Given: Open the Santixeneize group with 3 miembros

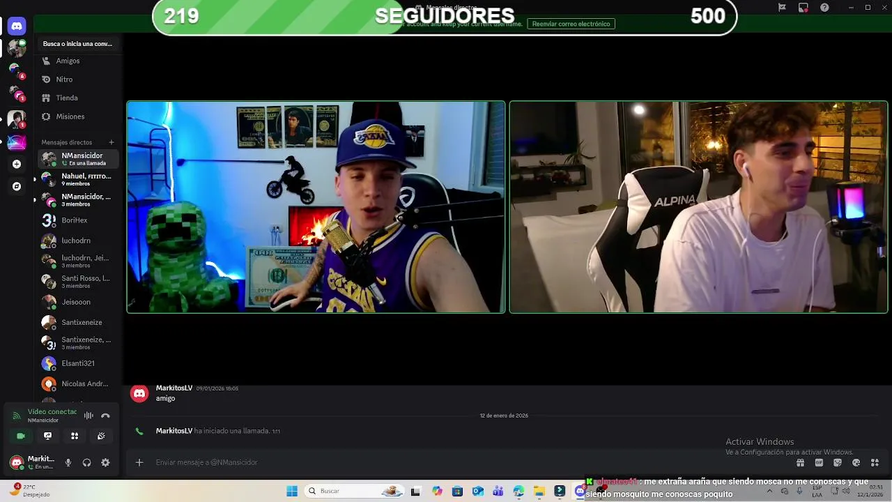Looking at the screenshot, I should click(77, 343).
